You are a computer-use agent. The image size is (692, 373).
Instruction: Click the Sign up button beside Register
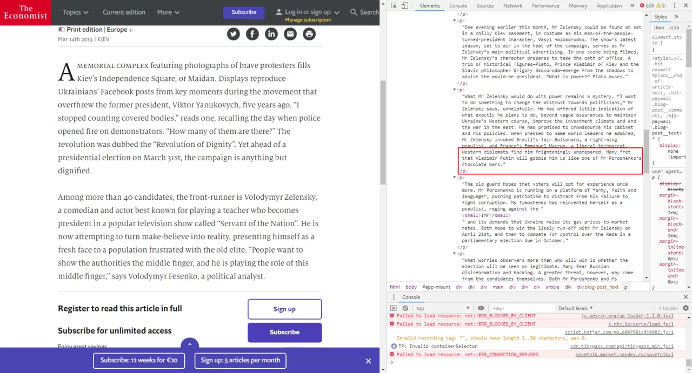(284, 309)
